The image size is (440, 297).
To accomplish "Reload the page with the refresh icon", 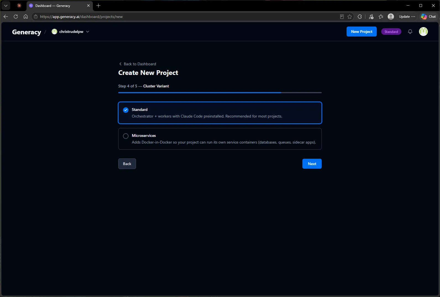I will pyautogui.click(x=16, y=17).
